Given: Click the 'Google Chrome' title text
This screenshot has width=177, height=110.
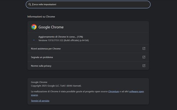Looking at the screenshot, I should point(51,27).
